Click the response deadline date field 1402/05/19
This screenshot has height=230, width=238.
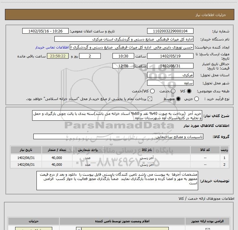pyautogui.click(x=170, y=56)
